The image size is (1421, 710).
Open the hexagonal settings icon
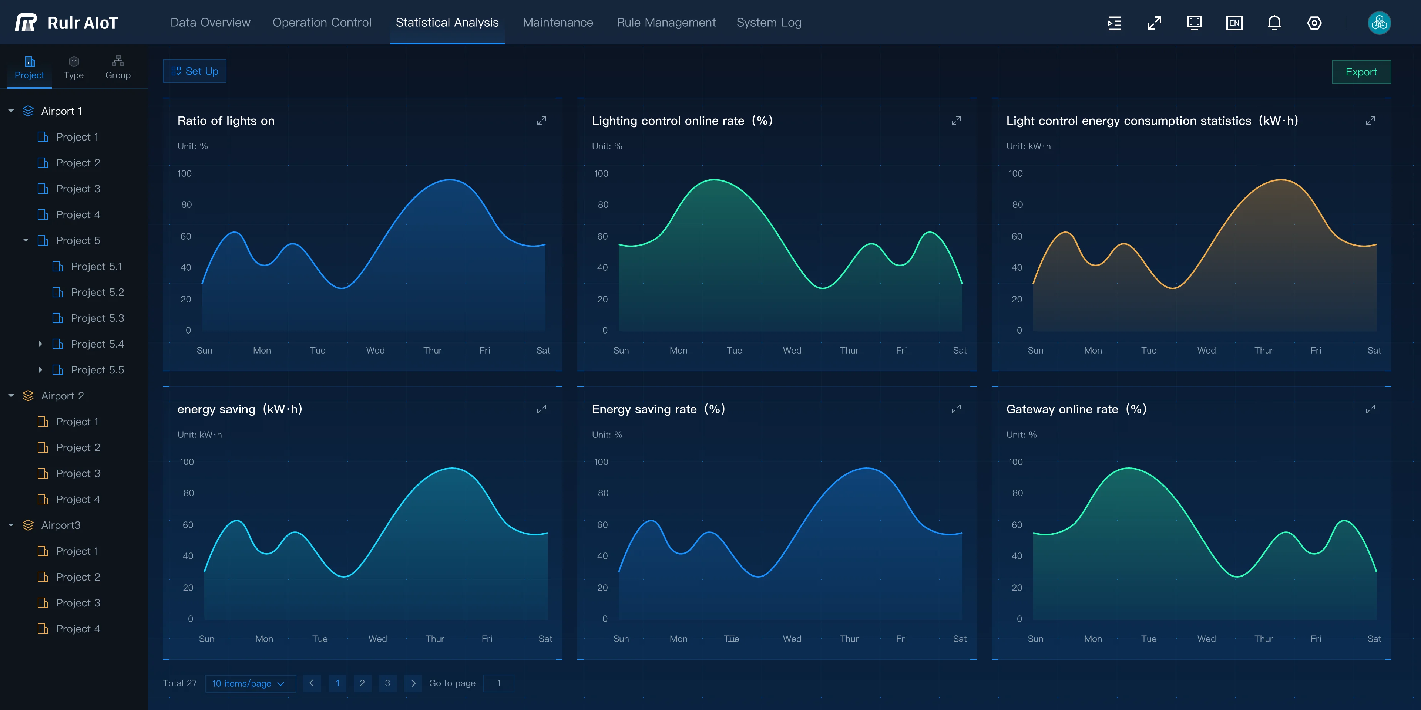1314,23
